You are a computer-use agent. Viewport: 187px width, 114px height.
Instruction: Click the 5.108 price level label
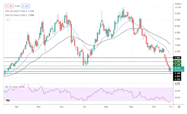click(x=177, y=73)
